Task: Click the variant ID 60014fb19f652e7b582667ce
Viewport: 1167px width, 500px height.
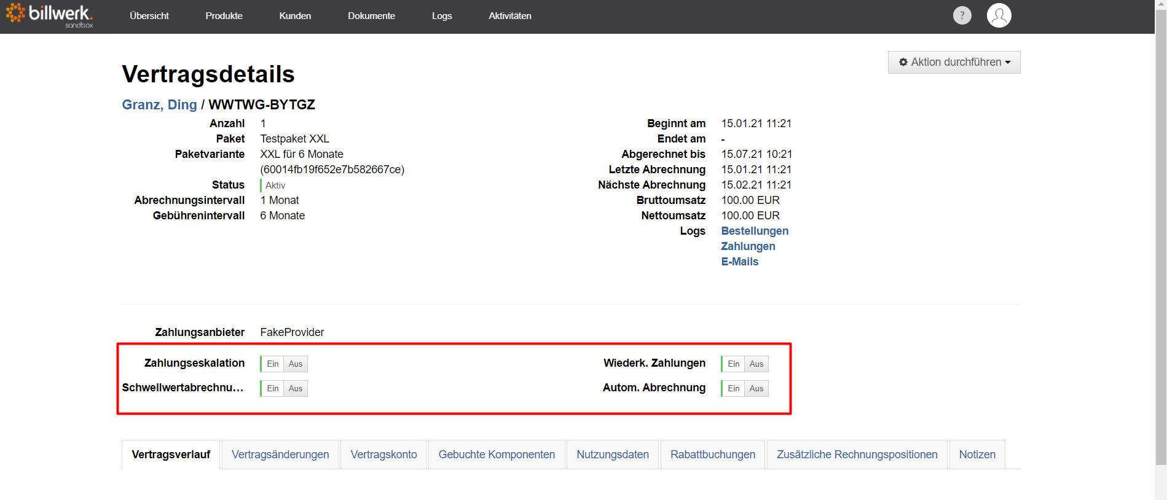Action: pos(332,170)
